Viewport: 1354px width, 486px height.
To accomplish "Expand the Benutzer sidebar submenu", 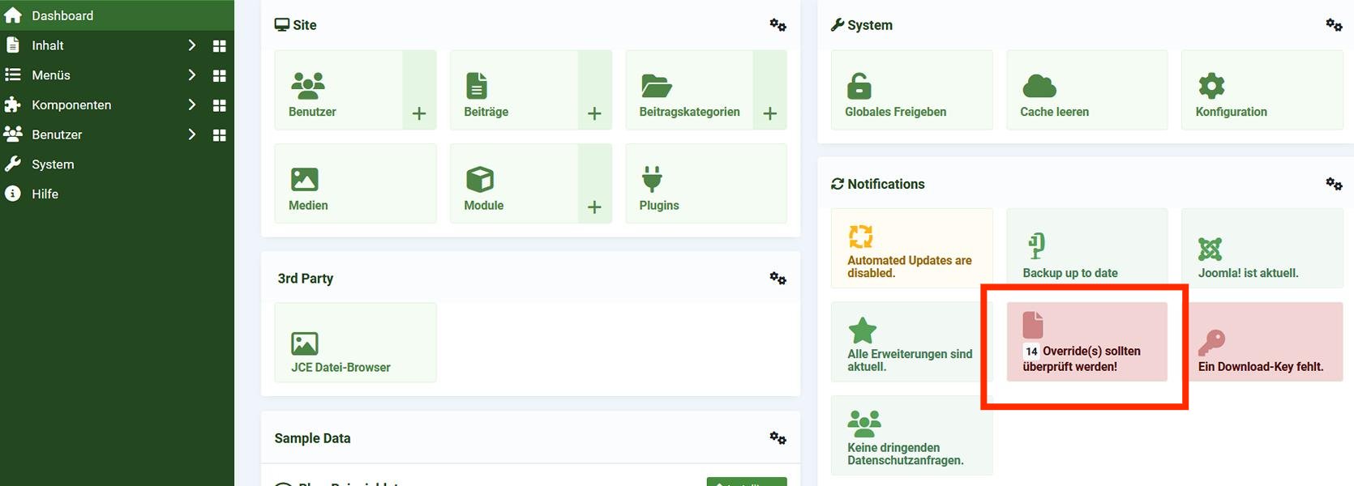I will (192, 134).
